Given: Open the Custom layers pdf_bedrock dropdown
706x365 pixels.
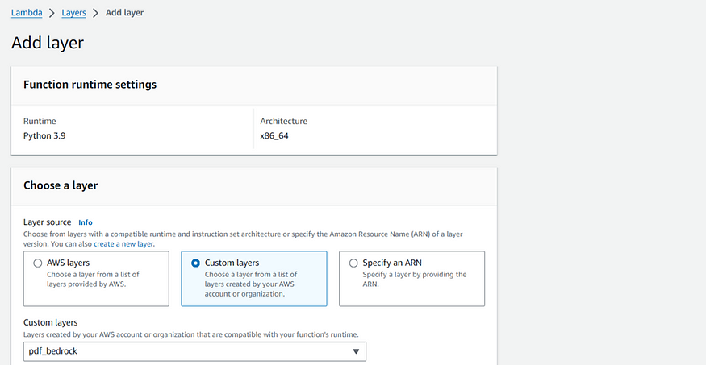Looking at the screenshot, I should pos(194,351).
